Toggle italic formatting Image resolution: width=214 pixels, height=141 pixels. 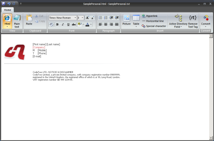63,24
